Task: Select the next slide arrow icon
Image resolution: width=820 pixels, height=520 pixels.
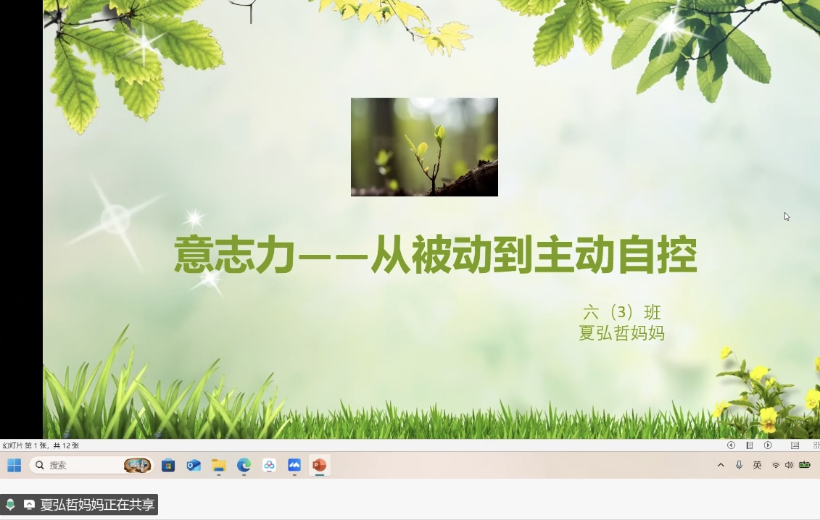Action: [x=769, y=445]
